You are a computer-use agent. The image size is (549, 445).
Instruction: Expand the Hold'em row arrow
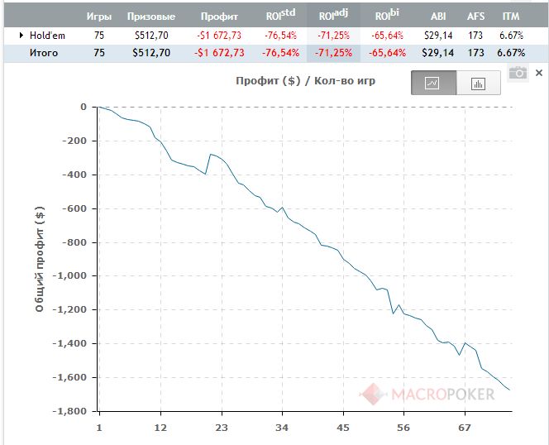click(x=21, y=35)
